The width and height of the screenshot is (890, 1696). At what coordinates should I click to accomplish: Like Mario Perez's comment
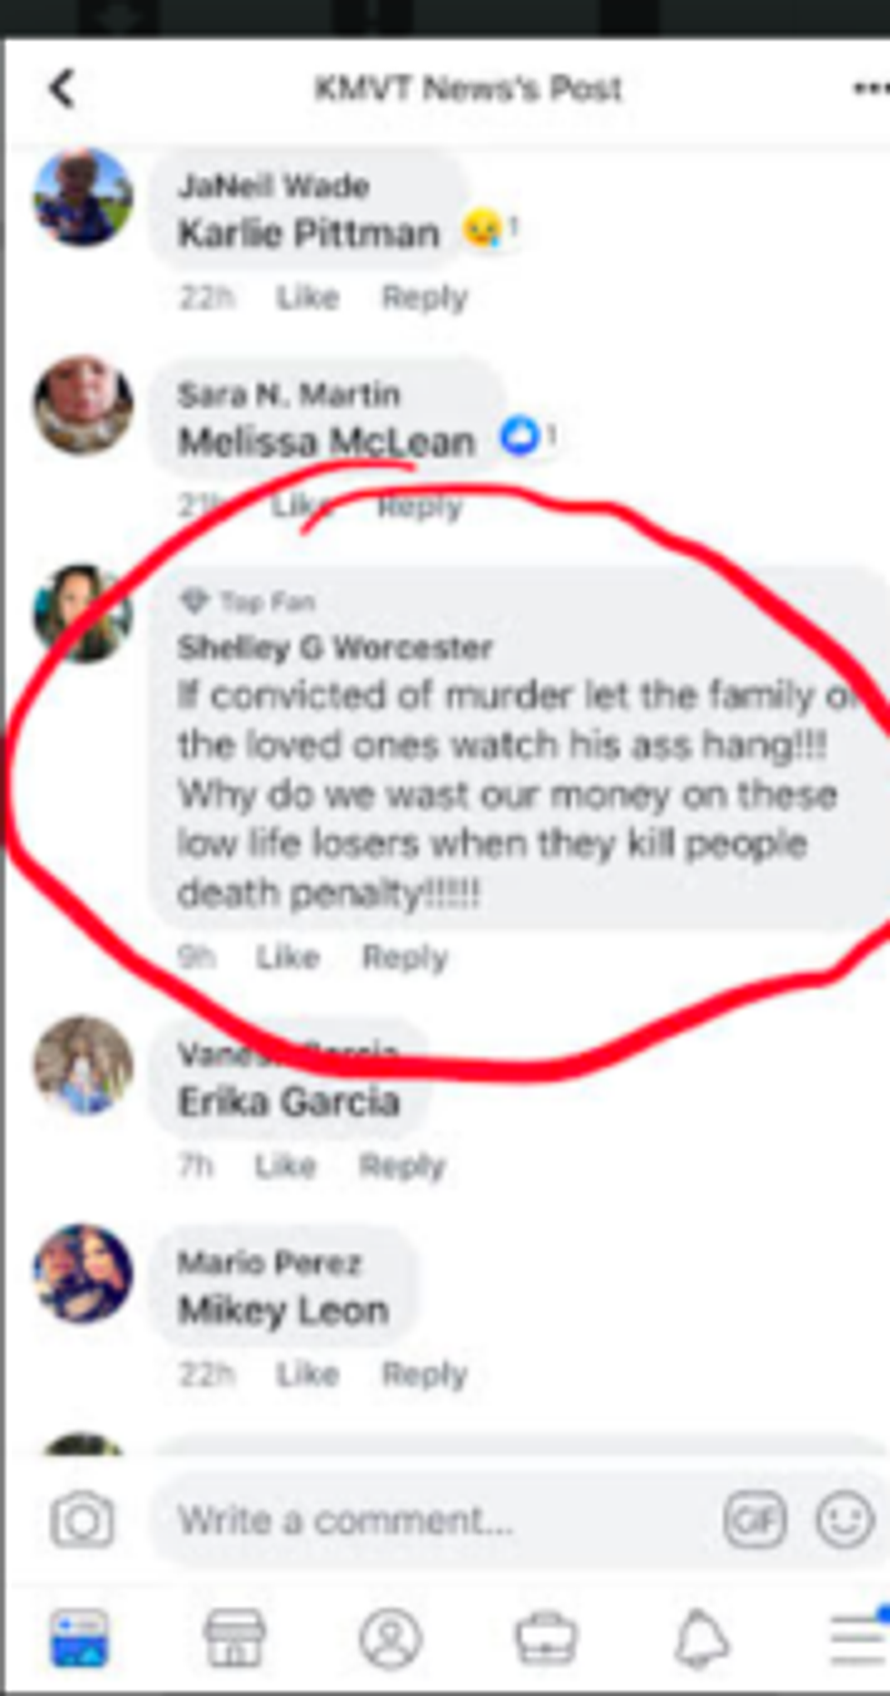pyautogui.click(x=308, y=1374)
